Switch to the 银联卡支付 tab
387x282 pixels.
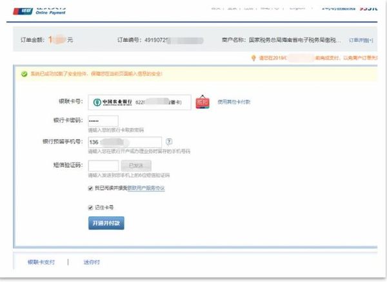(41, 263)
